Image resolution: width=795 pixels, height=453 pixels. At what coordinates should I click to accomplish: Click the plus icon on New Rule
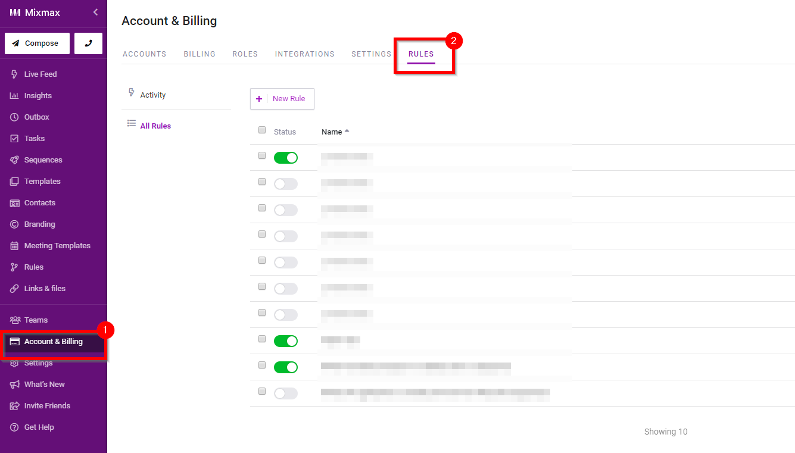[x=259, y=99]
